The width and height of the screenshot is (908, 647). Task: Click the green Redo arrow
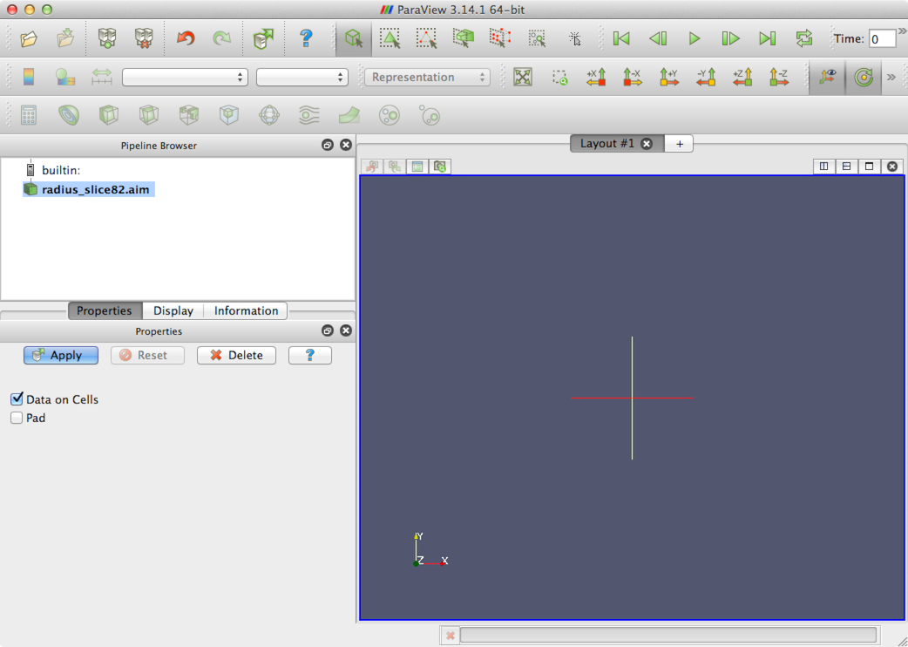pyautogui.click(x=222, y=39)
